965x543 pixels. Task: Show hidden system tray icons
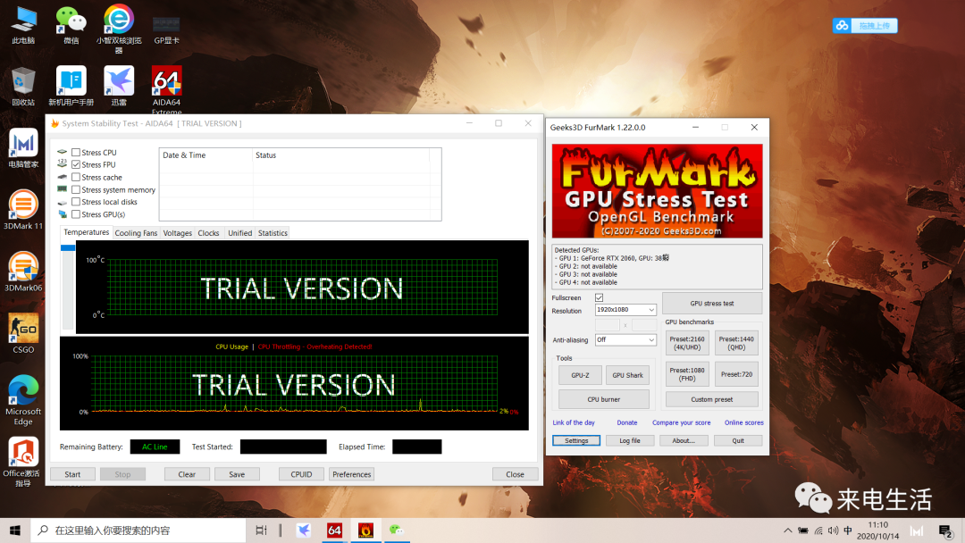pyautogui.click(x=788, y=530)
